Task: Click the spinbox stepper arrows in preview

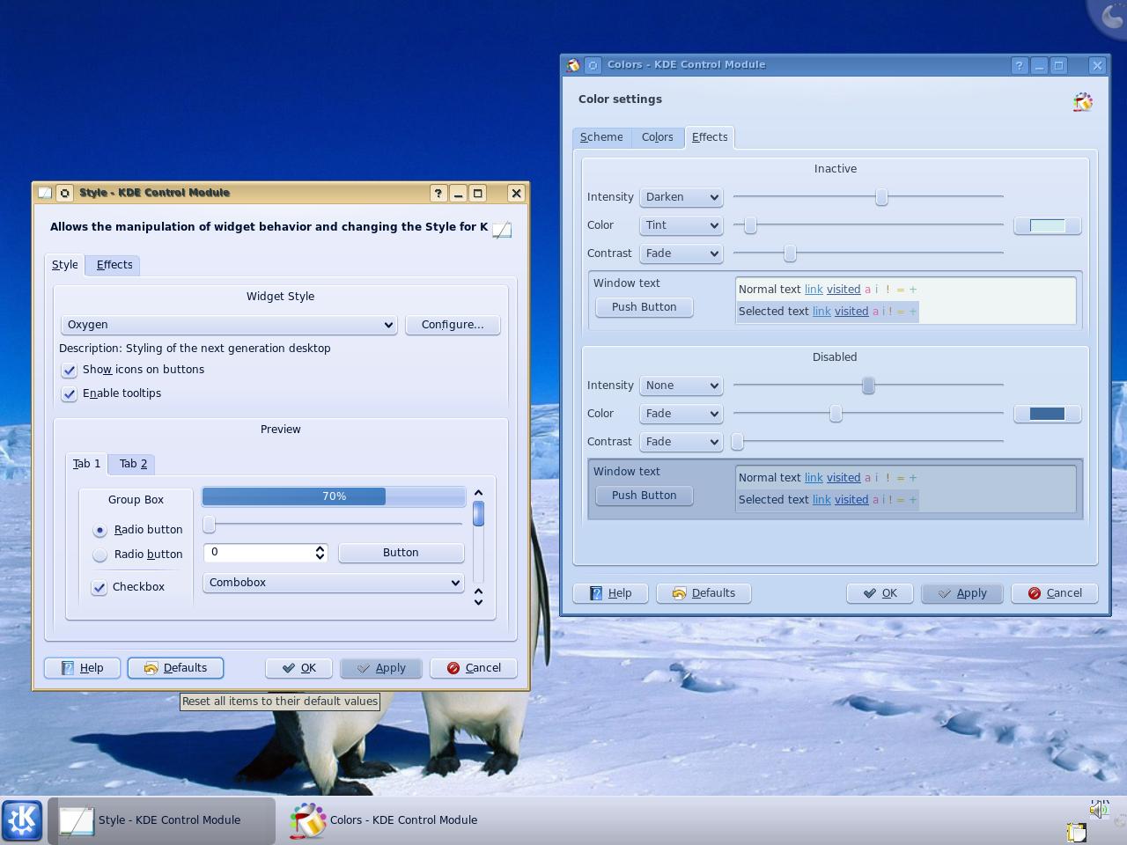Action: (x=320, y=553)
